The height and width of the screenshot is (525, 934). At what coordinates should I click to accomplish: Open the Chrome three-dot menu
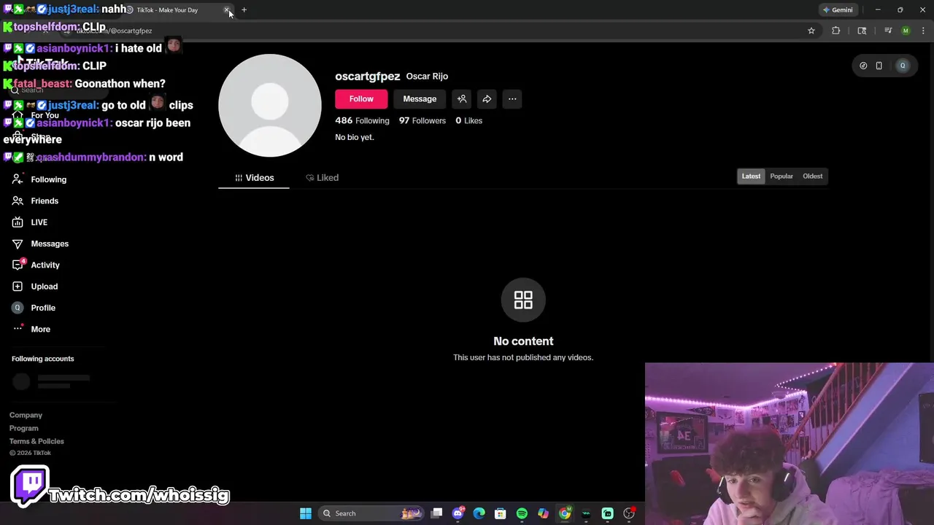coord(924,31)
